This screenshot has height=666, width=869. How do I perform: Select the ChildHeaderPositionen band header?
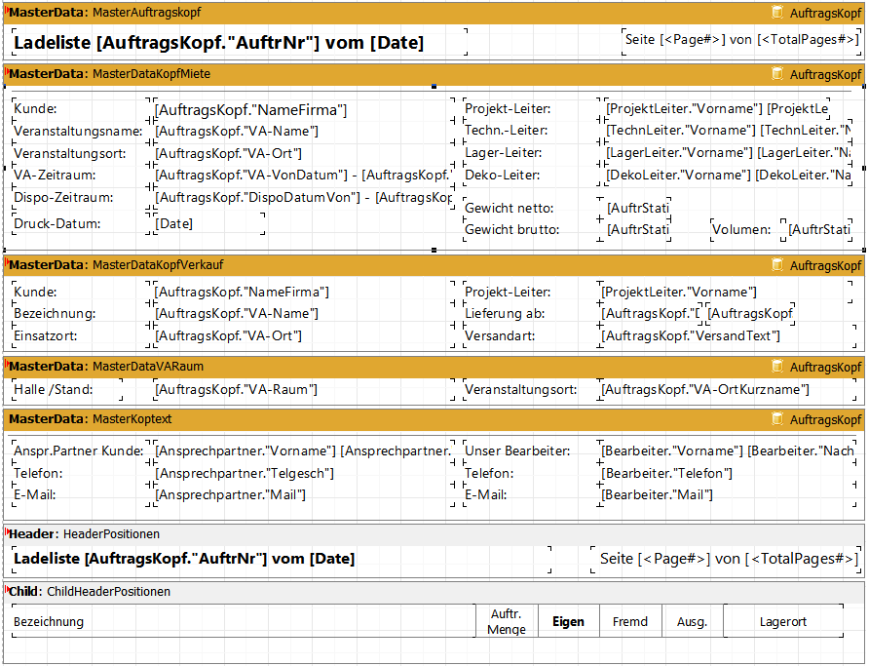434,592
